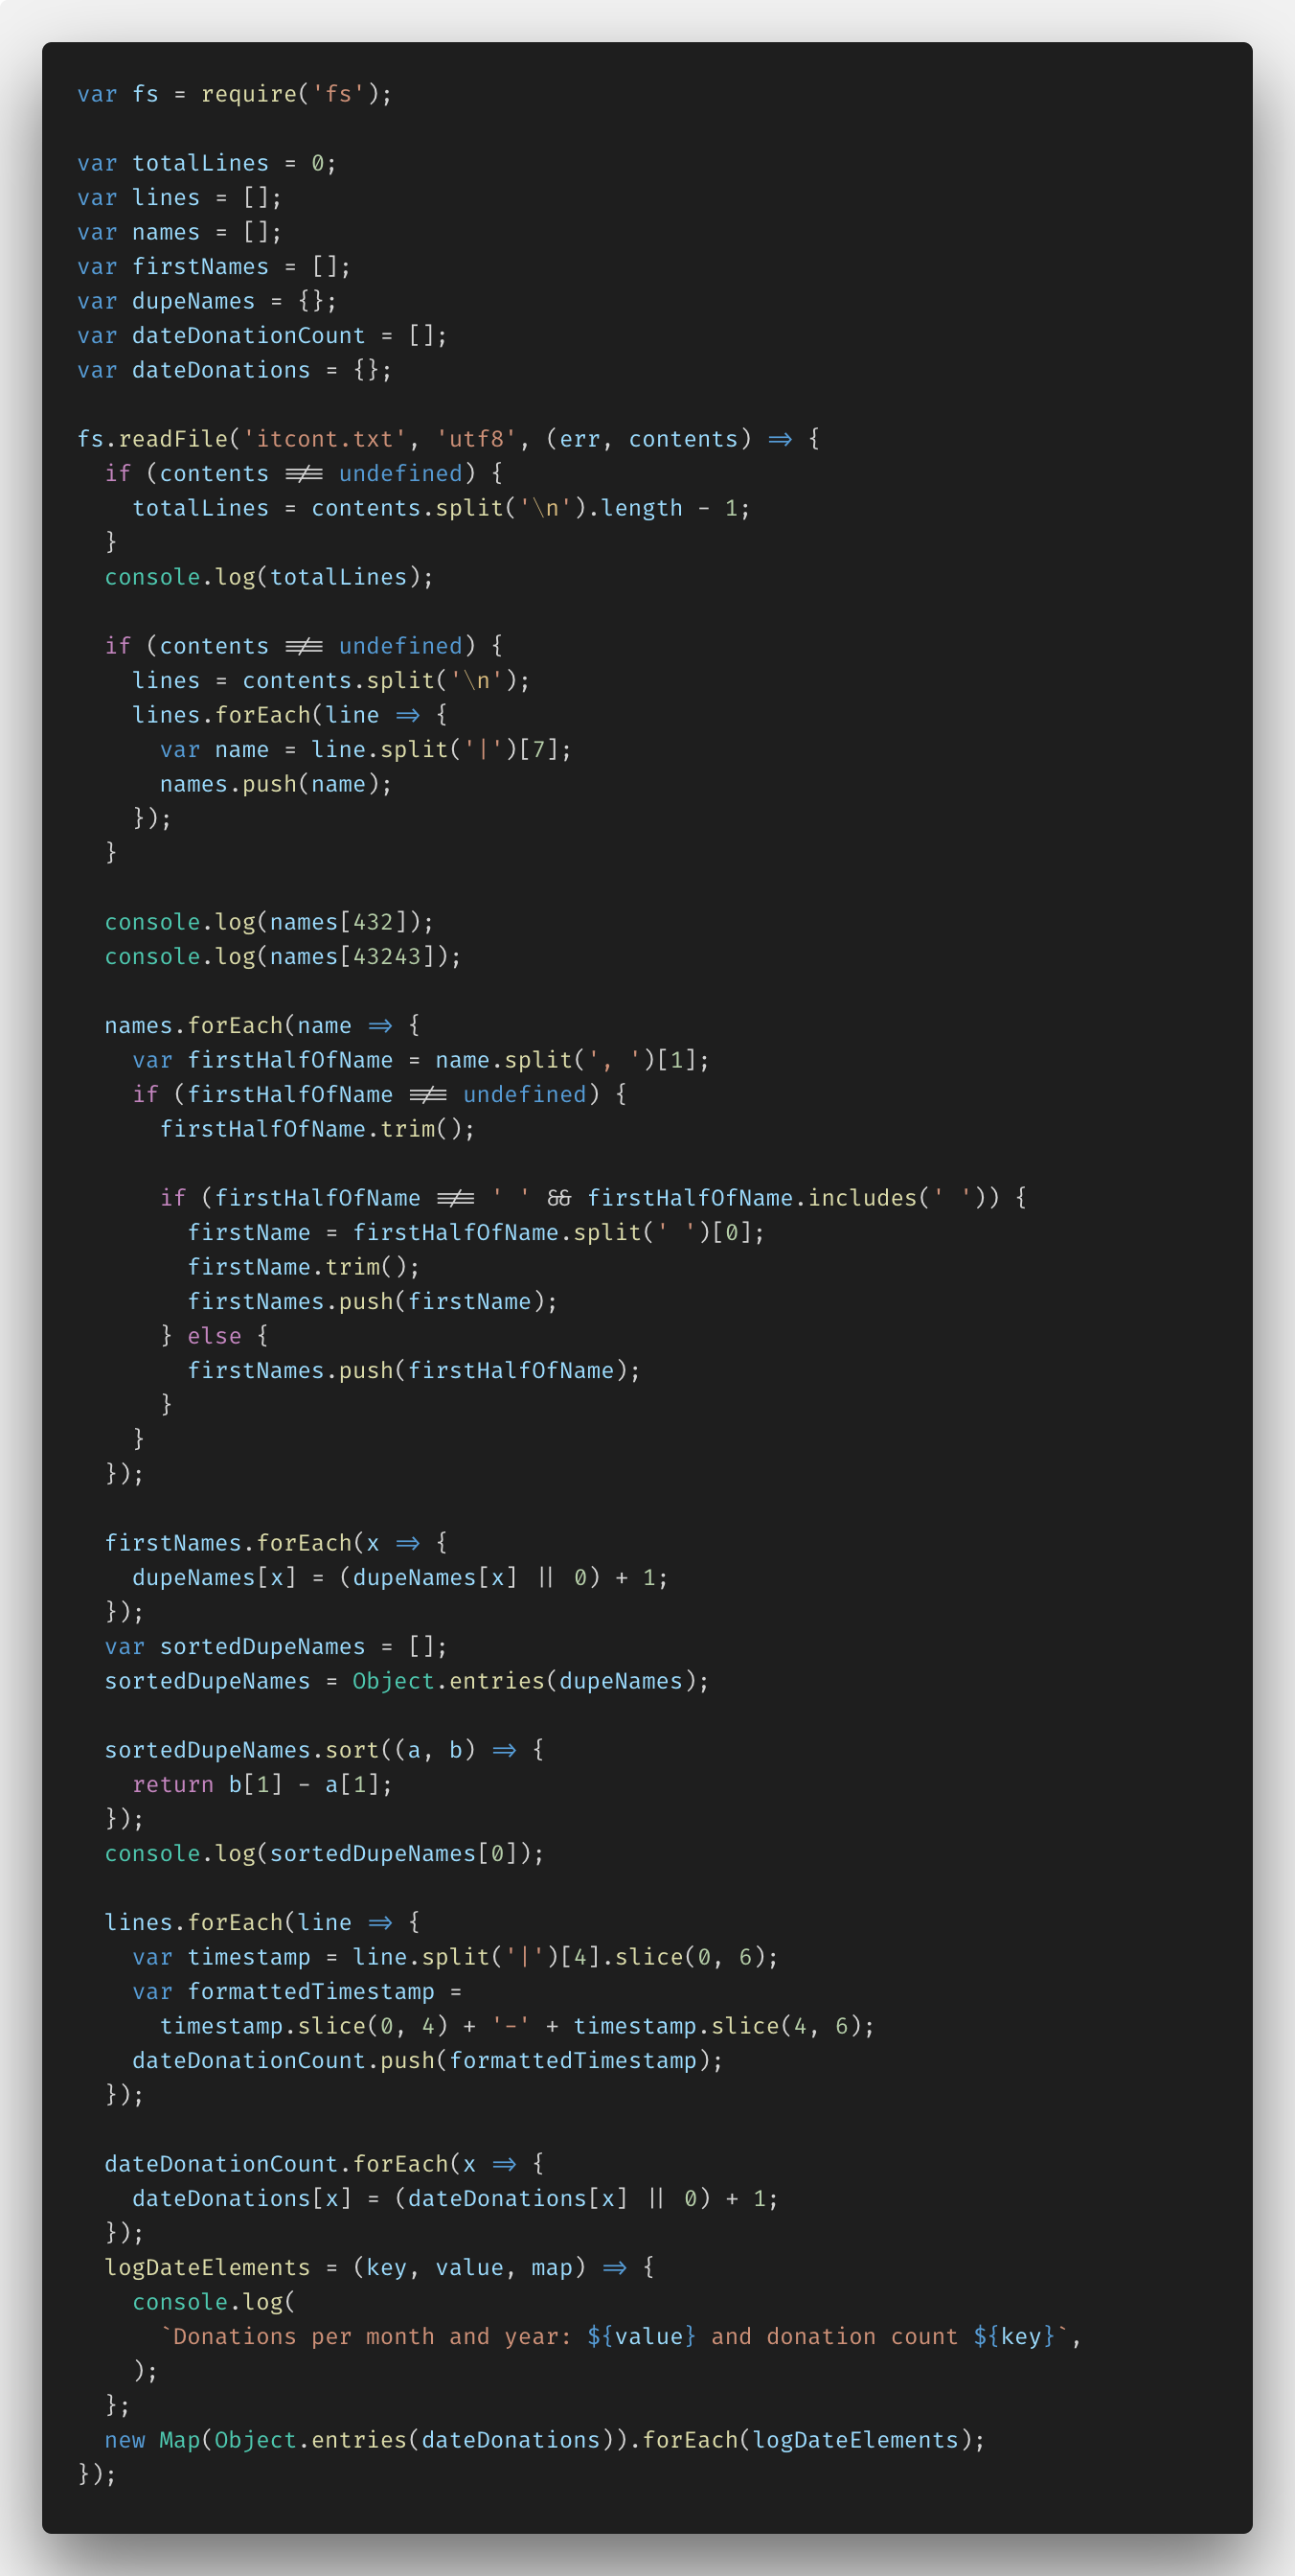This screenshot has height=2576, width=1295.
Task: Click the new Map keyword line
Action: (545, 2440)
